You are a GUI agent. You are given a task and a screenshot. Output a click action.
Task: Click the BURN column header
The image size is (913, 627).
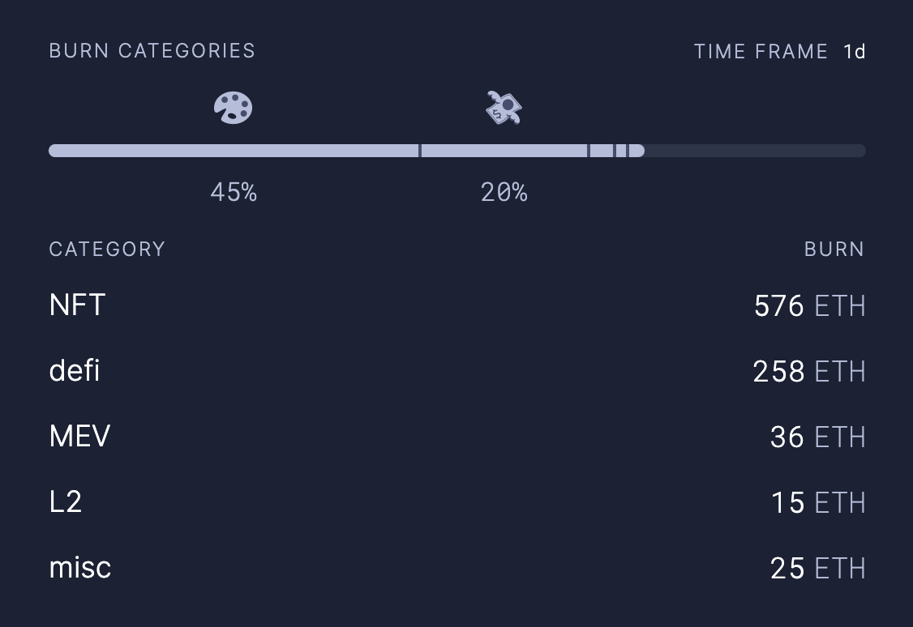(834, 250)
